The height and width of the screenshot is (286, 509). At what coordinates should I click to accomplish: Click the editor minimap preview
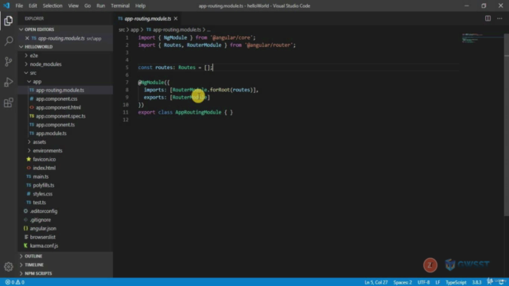[x=483, y=38]
